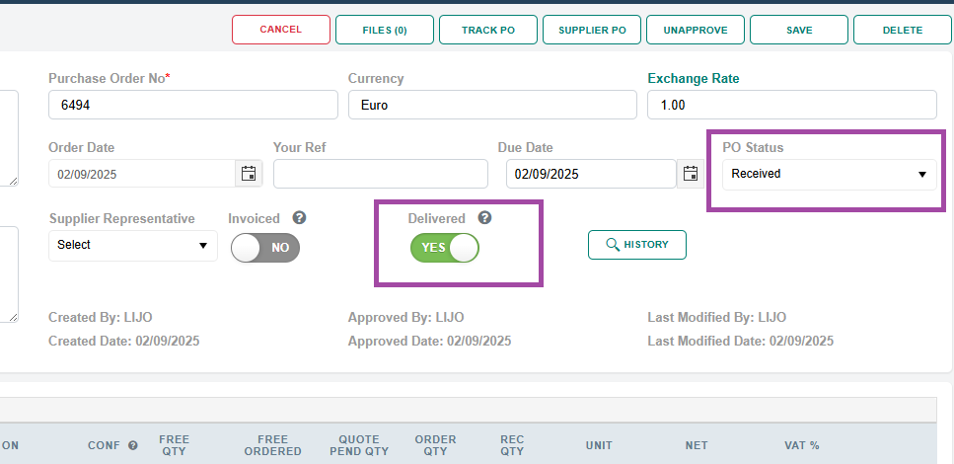Open the PO Status dropdown
The image size is (954, 464).
pyautogui.click(x=828, y=174)
